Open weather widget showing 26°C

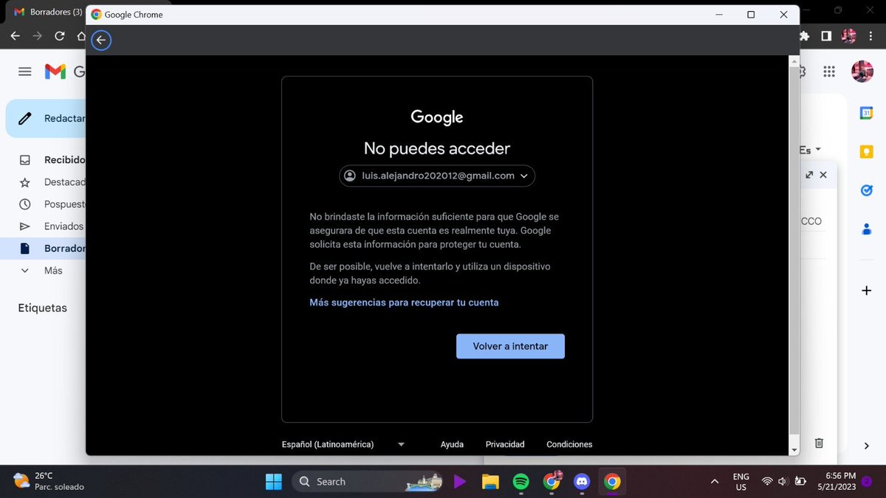coord(50,481)
